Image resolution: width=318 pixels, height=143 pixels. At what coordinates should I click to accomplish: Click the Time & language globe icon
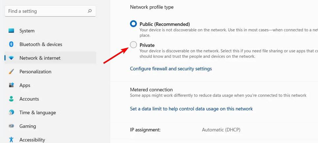pos(11,112)
